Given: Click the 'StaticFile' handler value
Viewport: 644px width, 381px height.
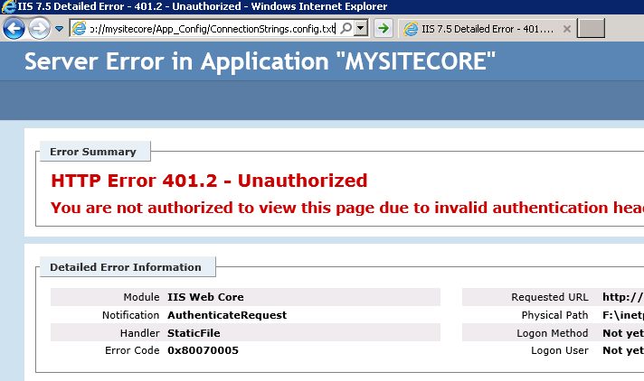Looking at the screenshot, I should (x=194, y=333).
